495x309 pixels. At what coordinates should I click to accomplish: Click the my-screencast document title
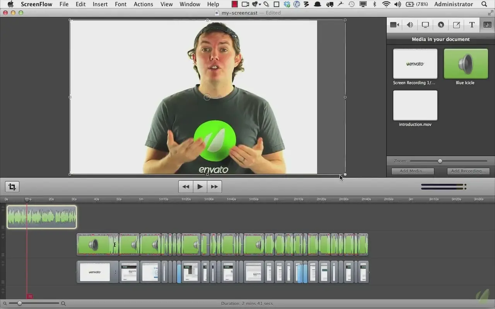(x=239, y=13)
